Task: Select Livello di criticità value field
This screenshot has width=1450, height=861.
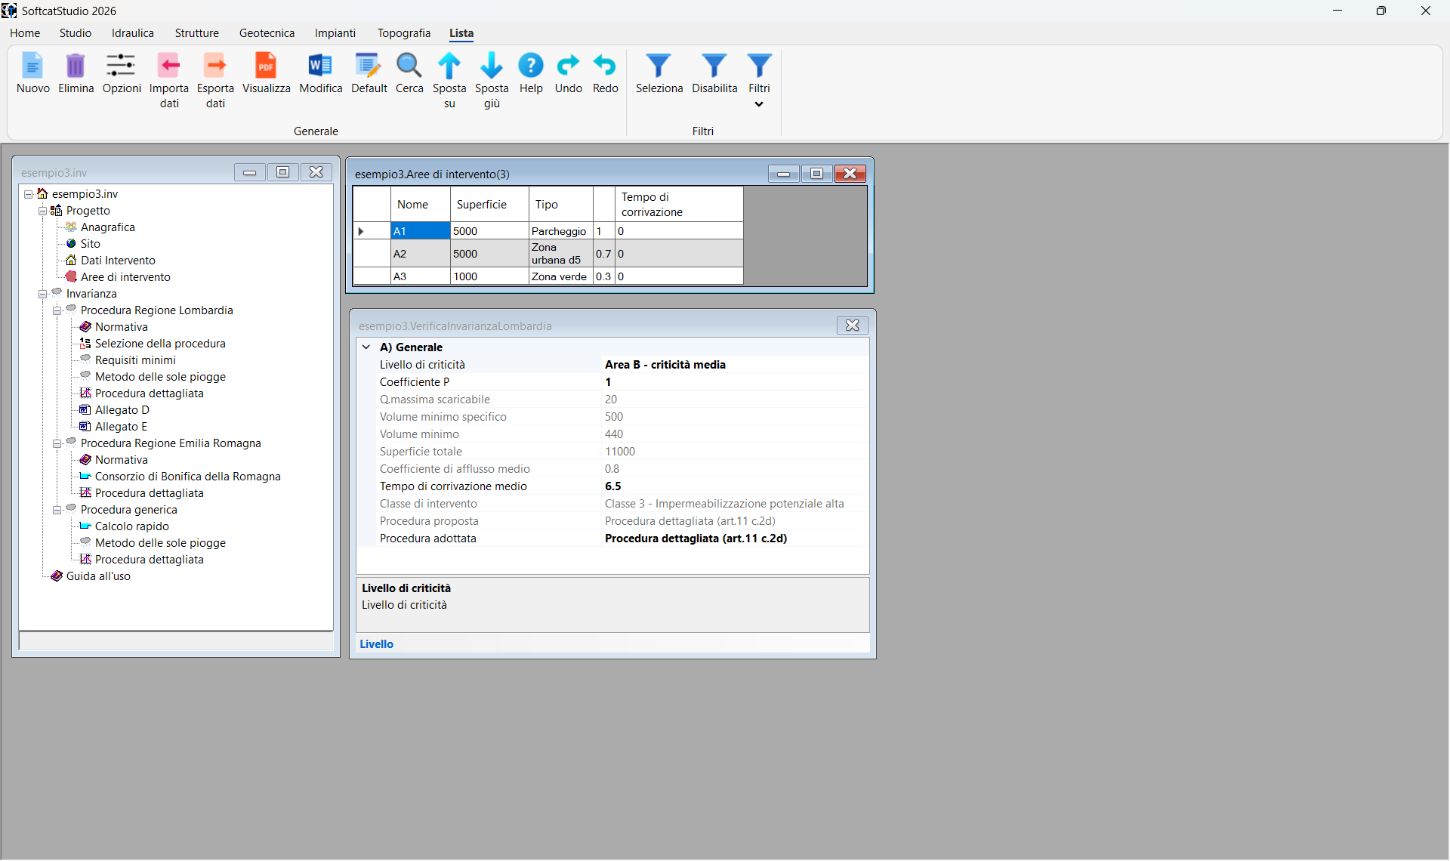Action: [x=735, y=365]
